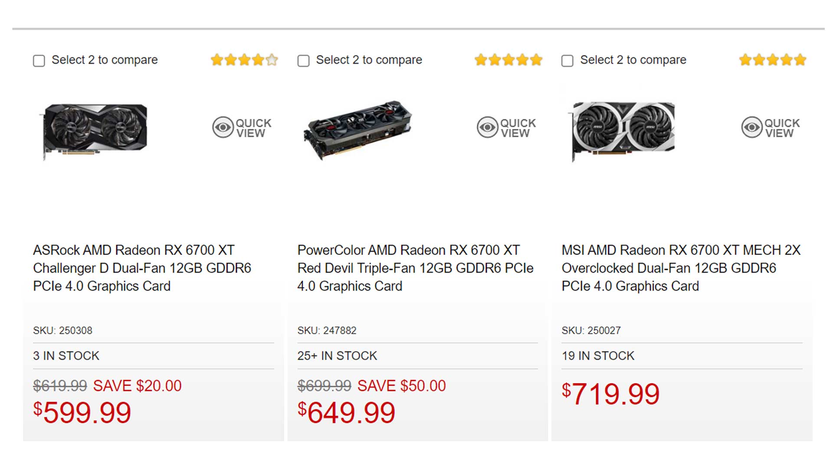833x469 pixels.
Task: Check compare box for ASRock RX 6700 XT
Action: pos(39,61)
